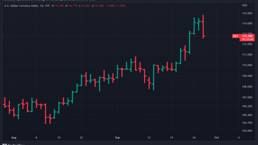Click the 104.000 price axis label
Screen dimensions: 258x145
[x=247, y=131]
